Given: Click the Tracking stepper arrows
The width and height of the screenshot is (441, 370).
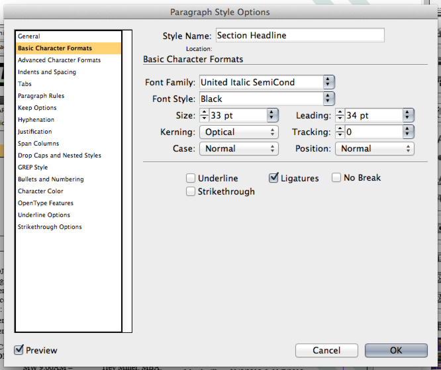Looking at the screenshot, I should tap(340, 132).
